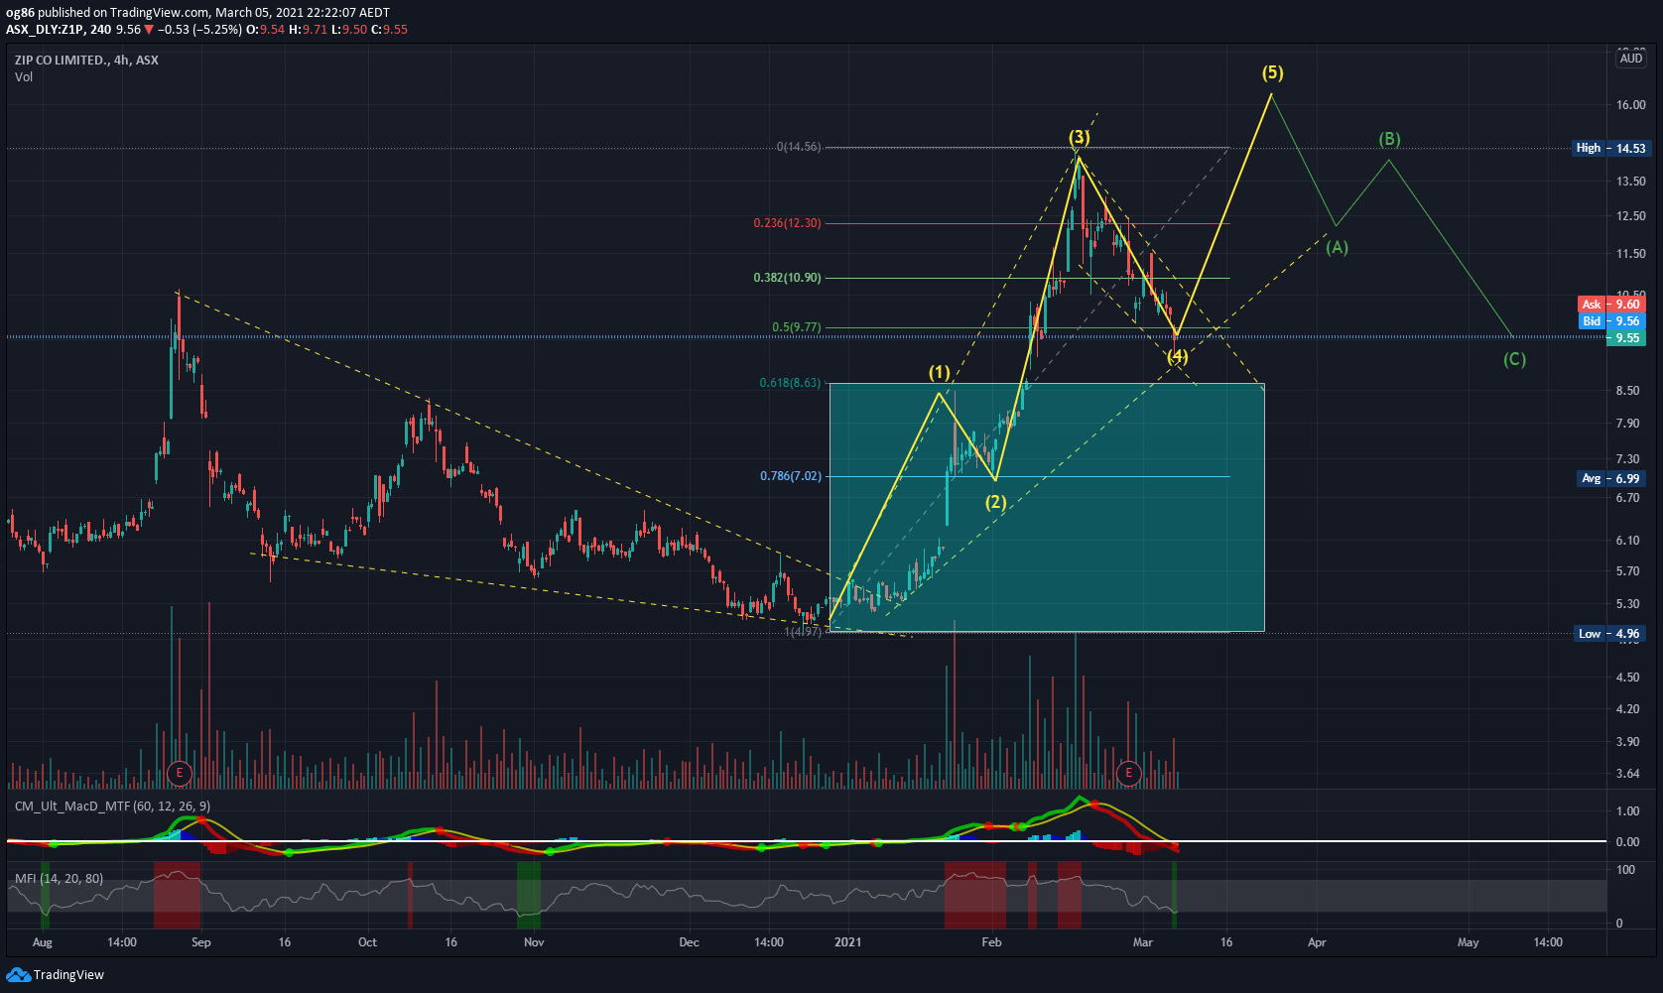The height and width of the screenshot is (993, 1663).
Task: Click the yellow wave (5) label
Action: point(1272,72)
